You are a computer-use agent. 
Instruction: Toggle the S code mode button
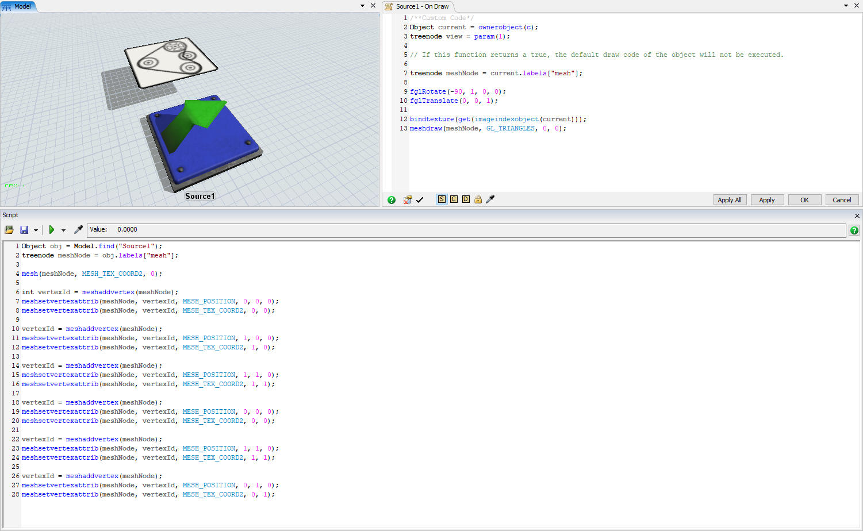tap(442, 199)
